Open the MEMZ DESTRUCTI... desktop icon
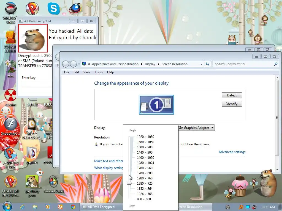The height and width of the screenshot is (211, 282). coord(32,129)
